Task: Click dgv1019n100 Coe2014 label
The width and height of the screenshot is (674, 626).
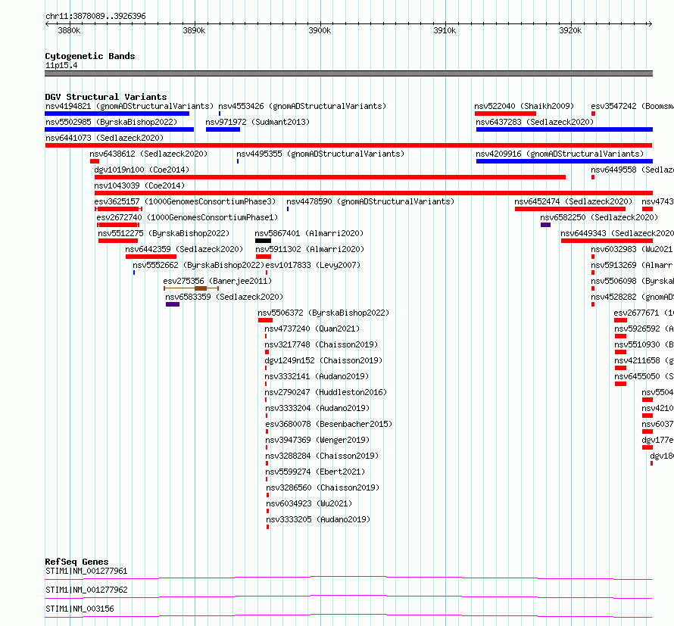Action: click(142, 170)
